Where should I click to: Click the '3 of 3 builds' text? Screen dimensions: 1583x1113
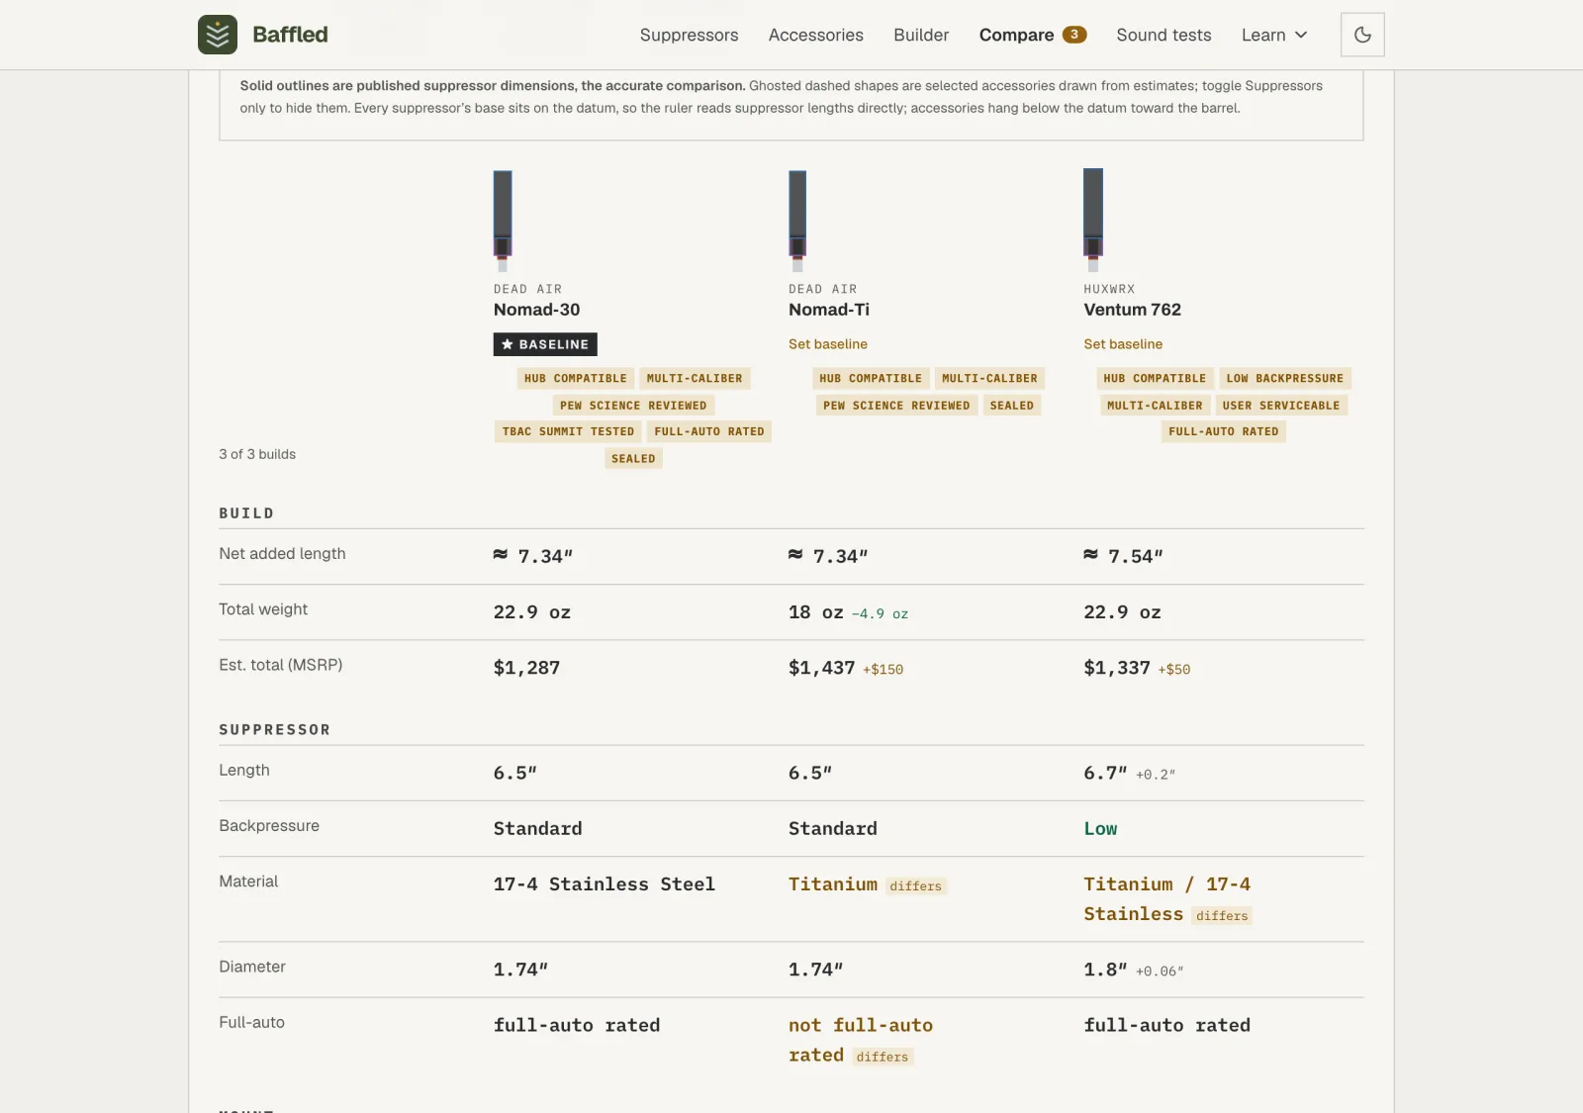[257, 454]
